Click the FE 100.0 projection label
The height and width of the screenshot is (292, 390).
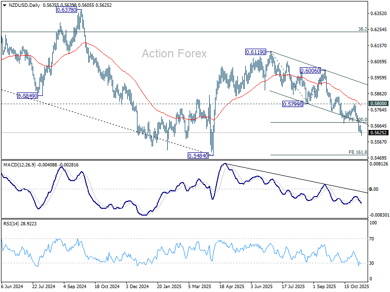coord(358,120)
